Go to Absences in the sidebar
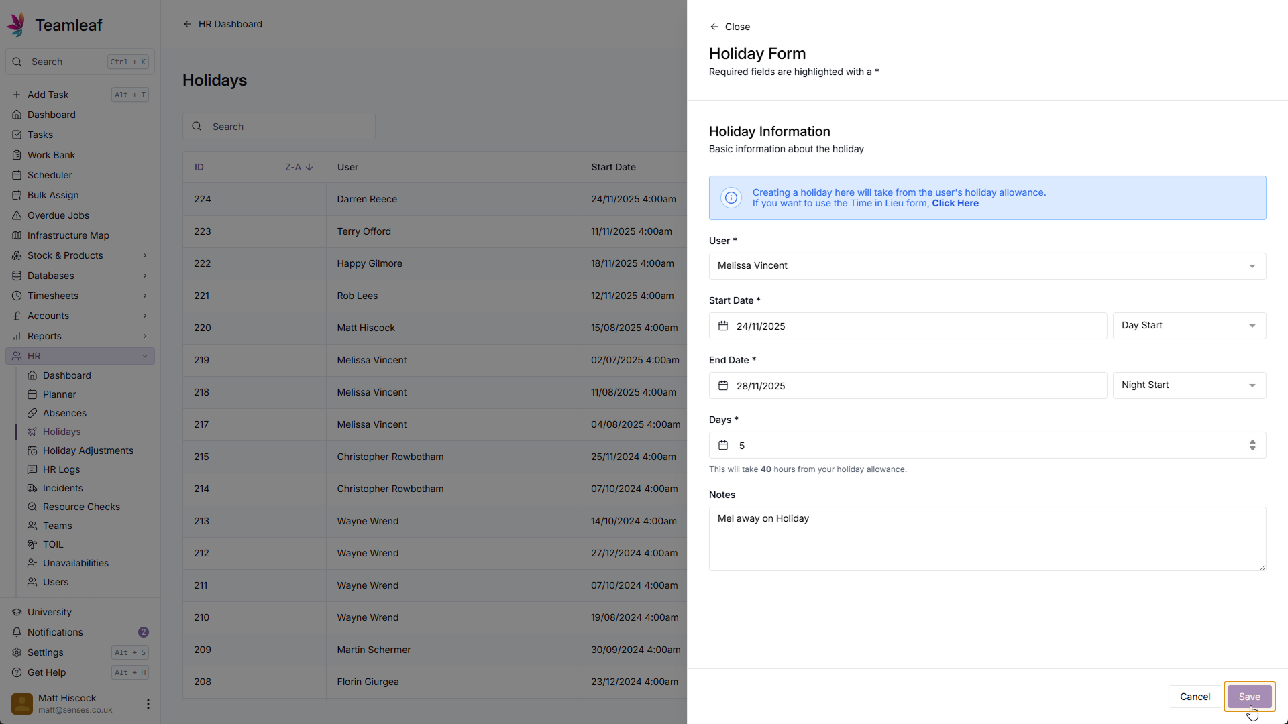 64,413
